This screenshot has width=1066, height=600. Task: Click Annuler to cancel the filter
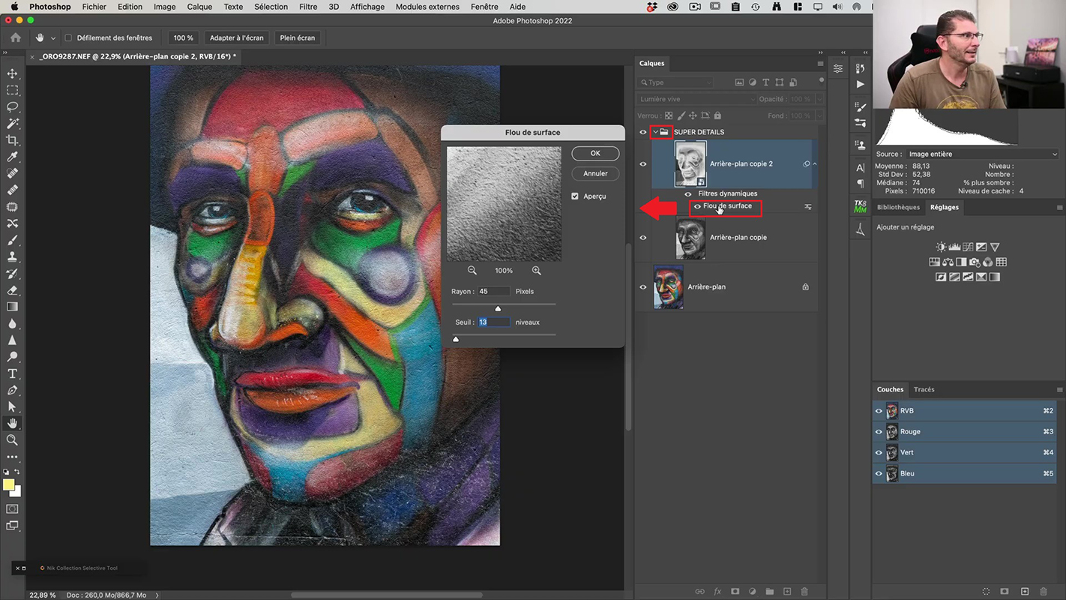[595, 173]
